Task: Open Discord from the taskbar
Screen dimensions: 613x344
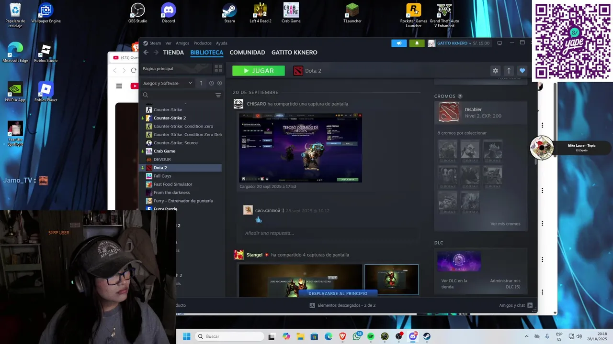Action: [x=413, y=336]
